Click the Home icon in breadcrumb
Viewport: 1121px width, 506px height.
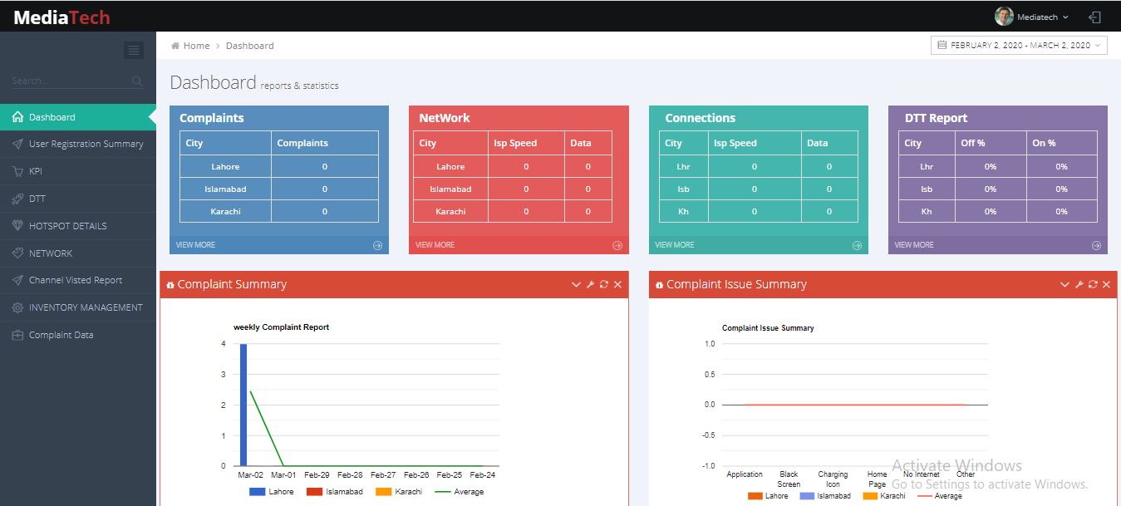pyautogui.click(x=175, y=46)
